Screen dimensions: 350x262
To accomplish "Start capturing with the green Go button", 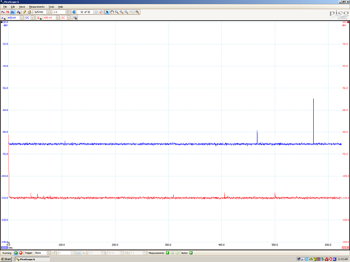I will coord(16,253).
